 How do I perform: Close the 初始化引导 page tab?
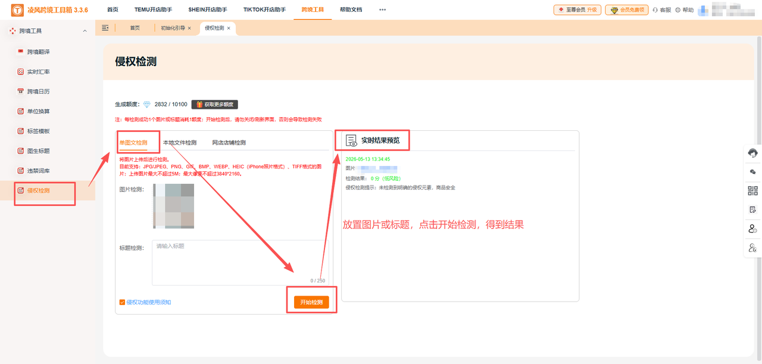point(189,28)
